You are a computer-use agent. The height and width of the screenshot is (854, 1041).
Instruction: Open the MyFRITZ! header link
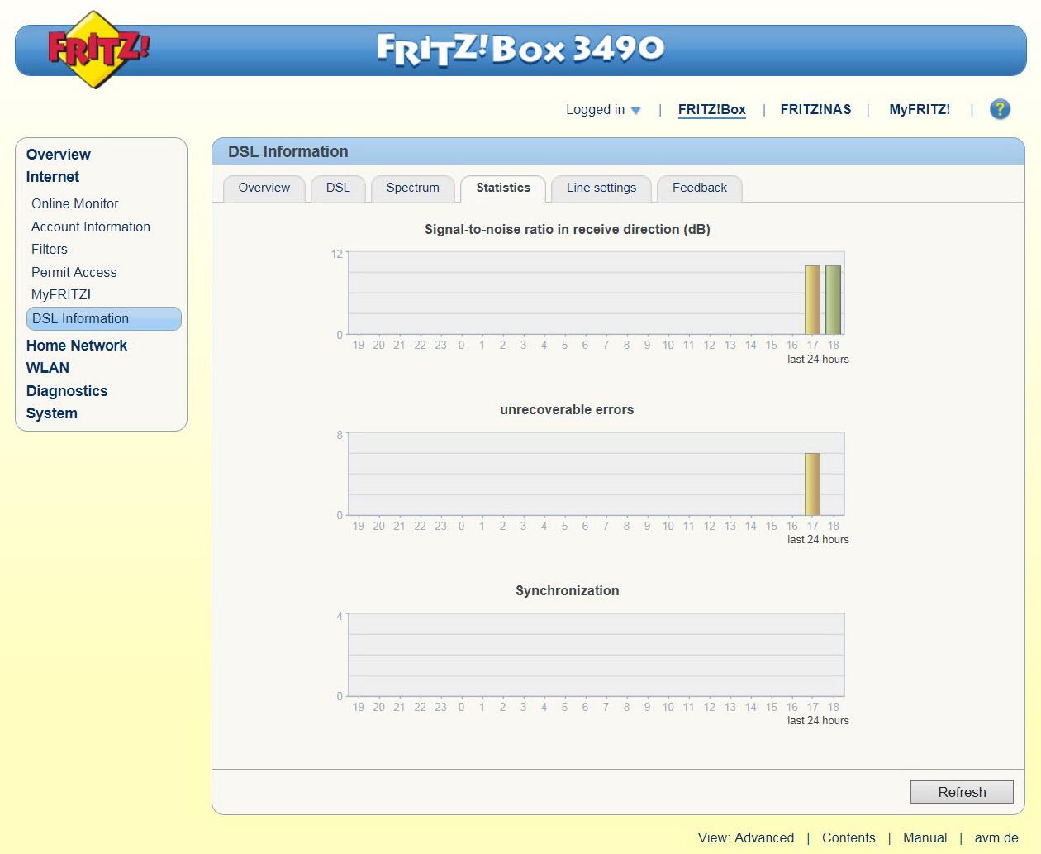(x=920, y=109)
